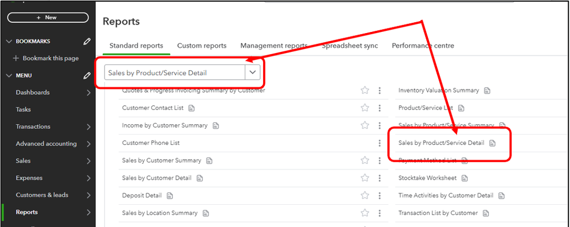The height and width of the screenshot is (227, 570).
Task: Click the New button in sidebar
Action: (x=47, y=18)
